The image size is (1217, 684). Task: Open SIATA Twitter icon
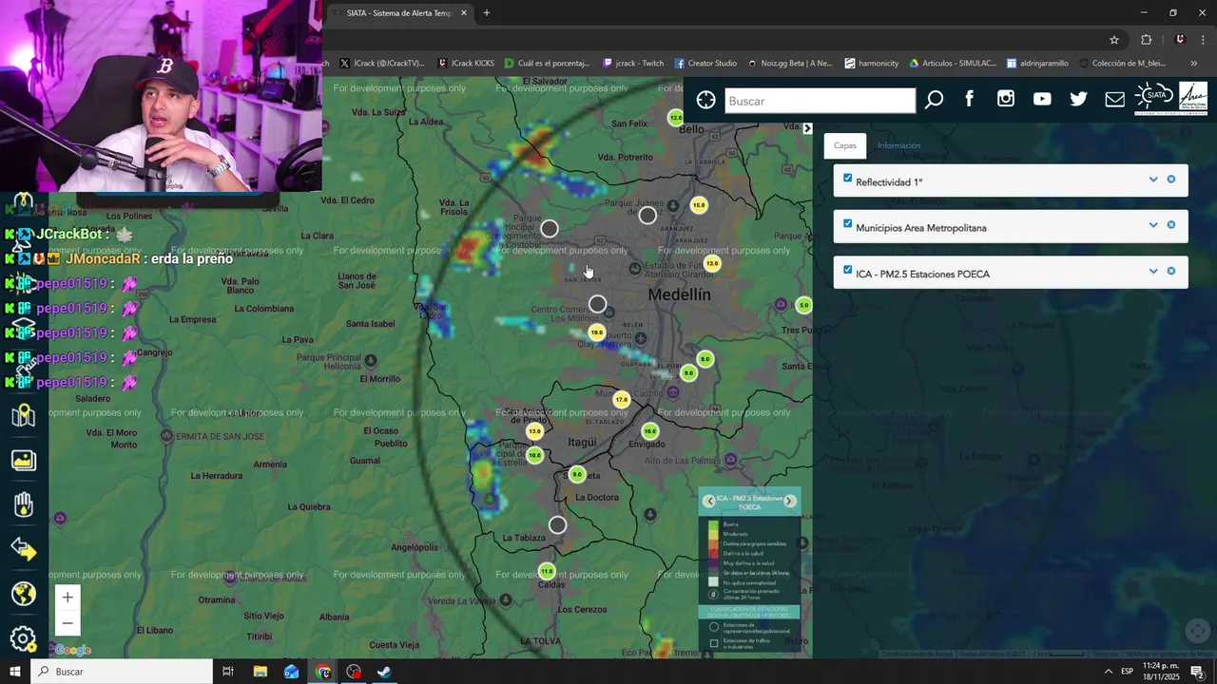click(1078, 99)
